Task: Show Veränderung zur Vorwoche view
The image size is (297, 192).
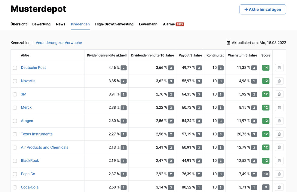Action: click(59, 43)
